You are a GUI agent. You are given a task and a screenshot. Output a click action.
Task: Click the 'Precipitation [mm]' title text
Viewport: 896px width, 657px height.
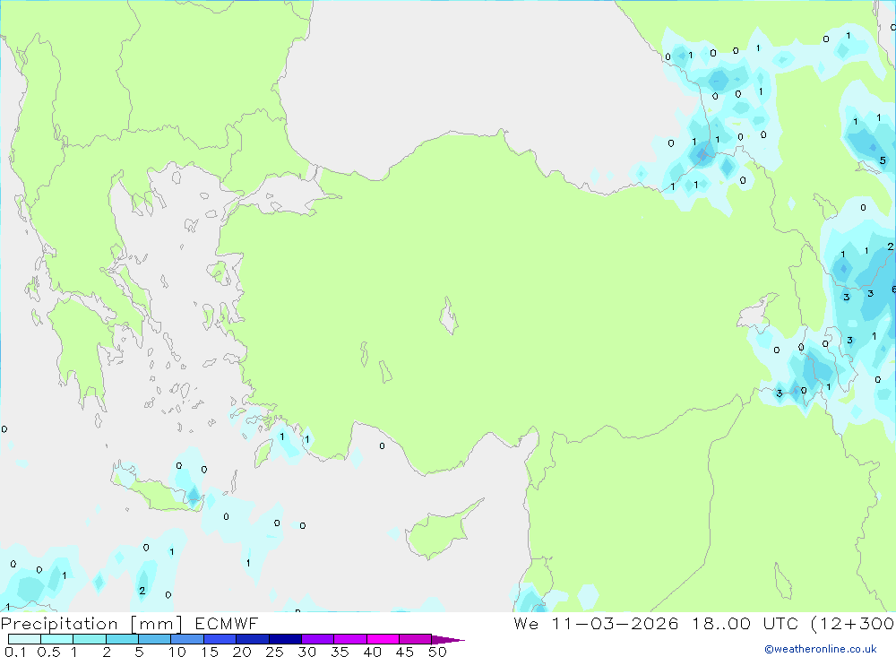(x=91, y=624)
